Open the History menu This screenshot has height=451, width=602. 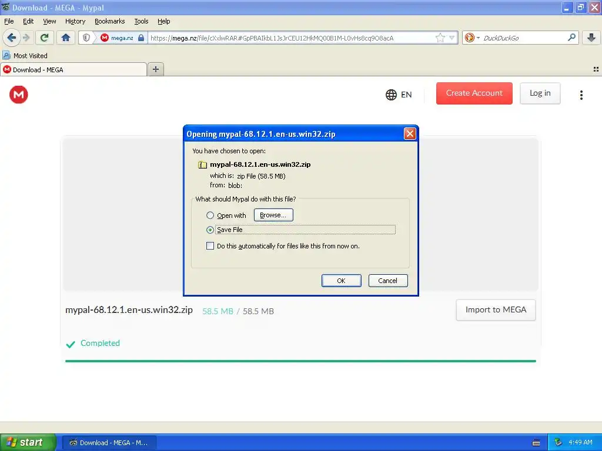point(75,21)
